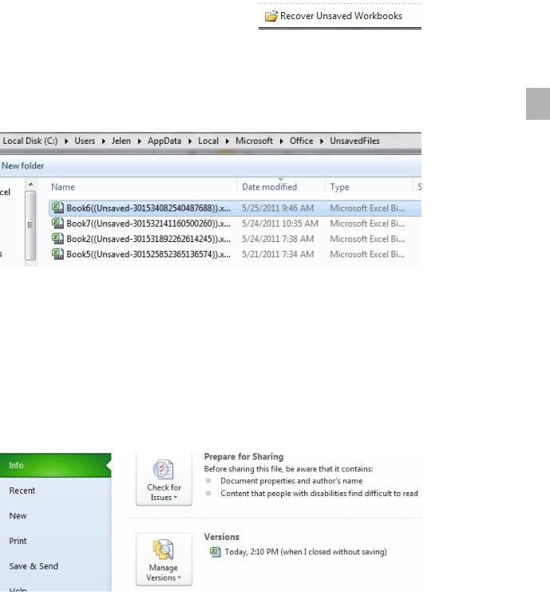Screen dimensions: 550x592
Task: Select the Excel file icon for Book2
Action: pyautogui.click(x=57, y=239)
